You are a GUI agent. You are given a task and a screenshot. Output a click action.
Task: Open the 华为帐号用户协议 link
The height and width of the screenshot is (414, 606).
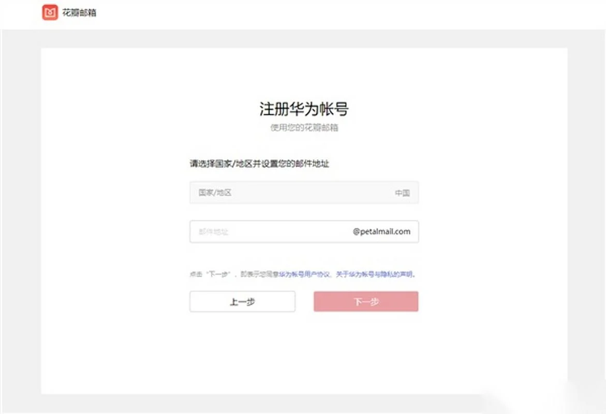point(304,274)
